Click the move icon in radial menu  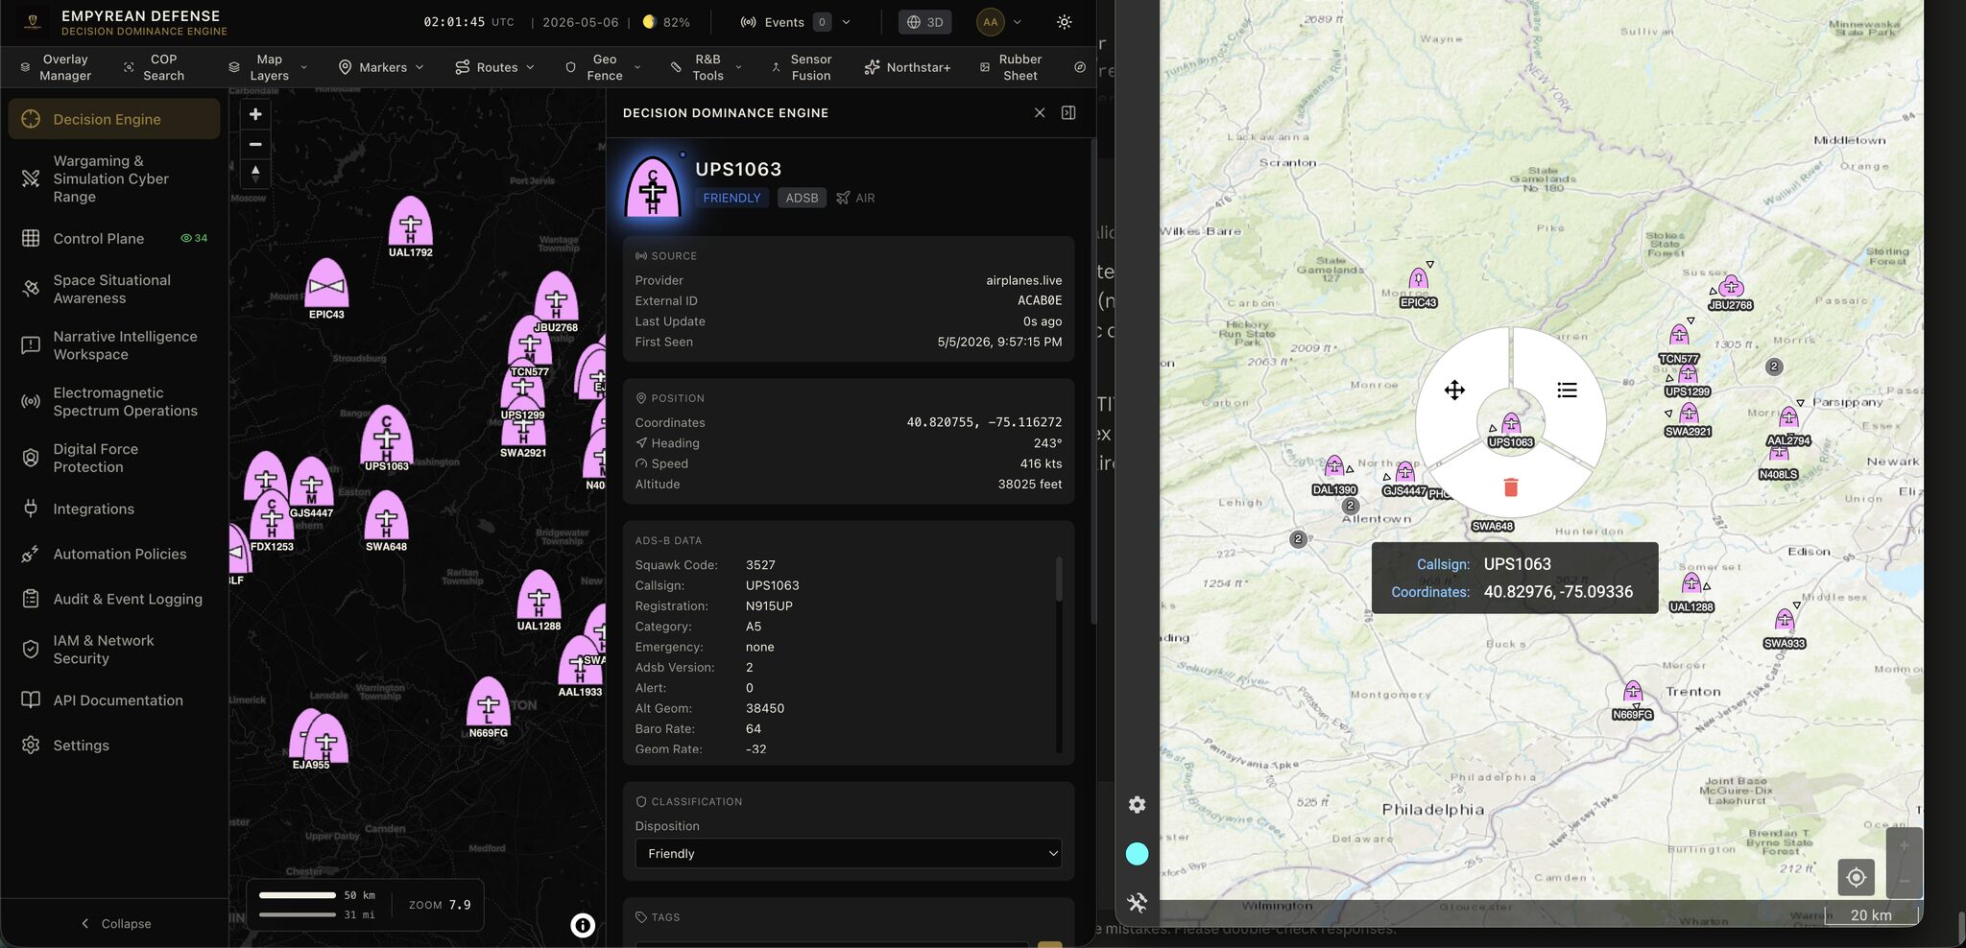click(x=1454, y=390)
